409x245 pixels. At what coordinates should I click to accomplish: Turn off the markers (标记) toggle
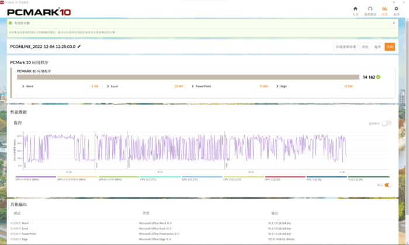388,185
